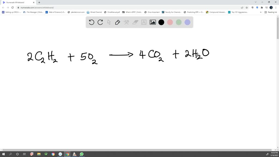Screen dimensions: 279x157
Task: Open the Reading list in Chrome
Action: point(271,12)
